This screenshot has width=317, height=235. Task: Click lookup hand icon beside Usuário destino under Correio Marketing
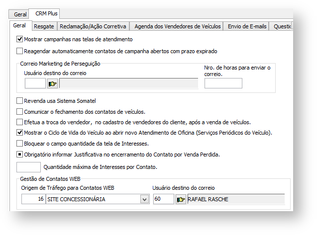53,83
